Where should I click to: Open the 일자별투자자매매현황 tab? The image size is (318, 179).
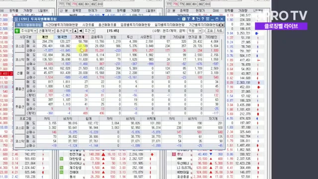pyautogui.click(x=169, y=25)
